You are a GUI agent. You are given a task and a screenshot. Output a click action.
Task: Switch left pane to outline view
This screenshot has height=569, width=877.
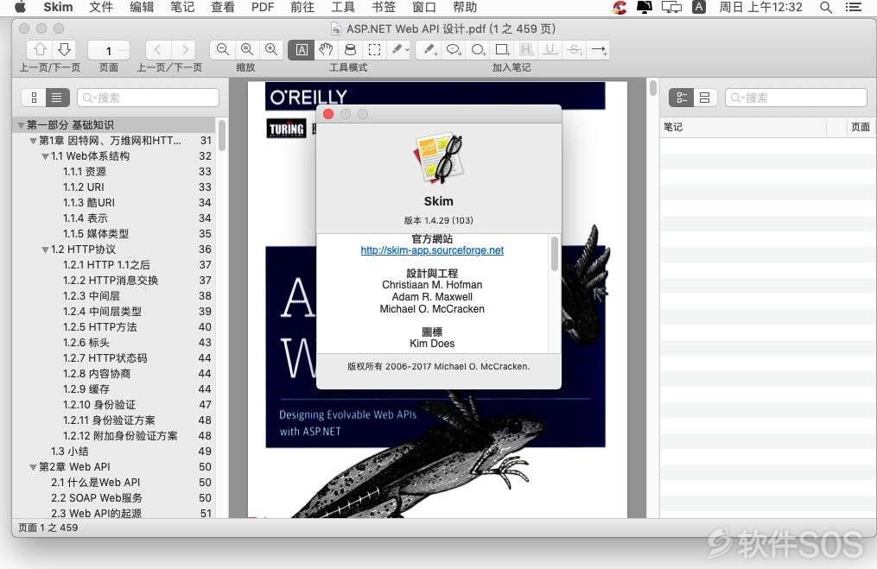point(57,98)
